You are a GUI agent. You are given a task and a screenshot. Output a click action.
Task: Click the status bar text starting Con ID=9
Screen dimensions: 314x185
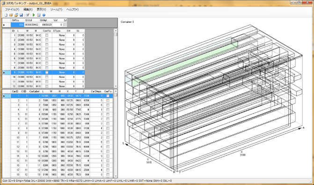(x=87, y=181)
